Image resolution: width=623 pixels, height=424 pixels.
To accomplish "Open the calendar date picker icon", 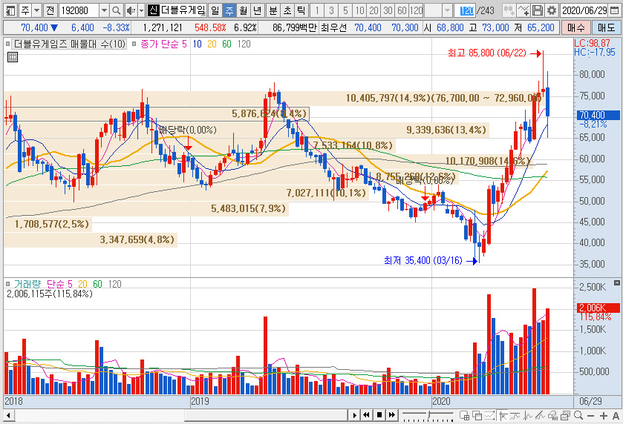I will [x=614, y=10].
